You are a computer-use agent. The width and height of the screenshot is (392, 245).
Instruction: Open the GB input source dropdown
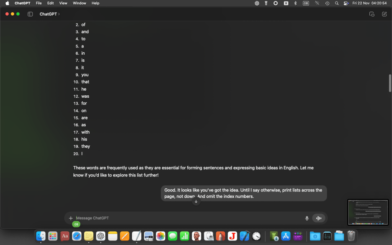305,3
